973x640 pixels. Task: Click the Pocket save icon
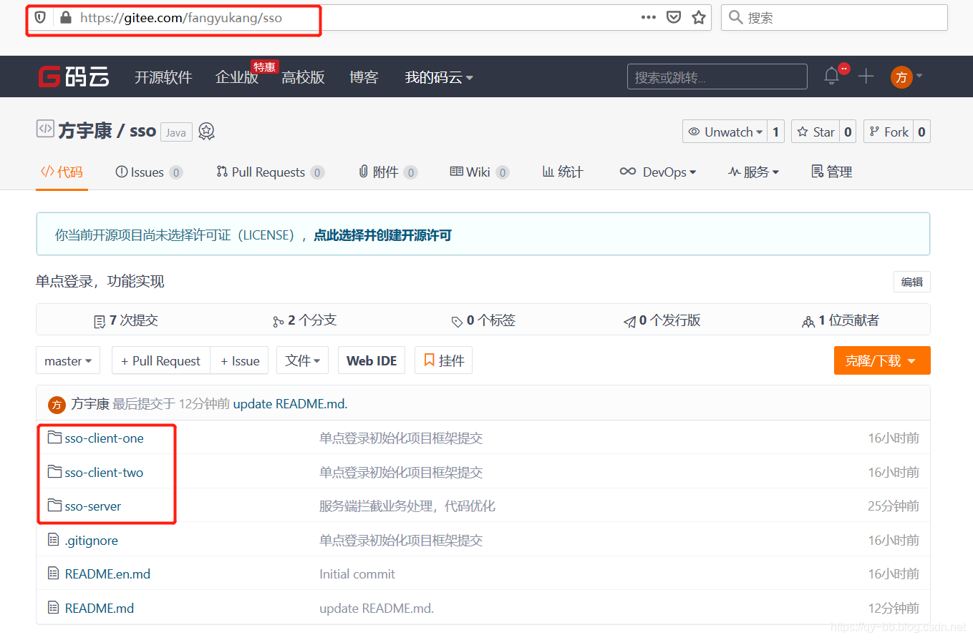(674, 18)
